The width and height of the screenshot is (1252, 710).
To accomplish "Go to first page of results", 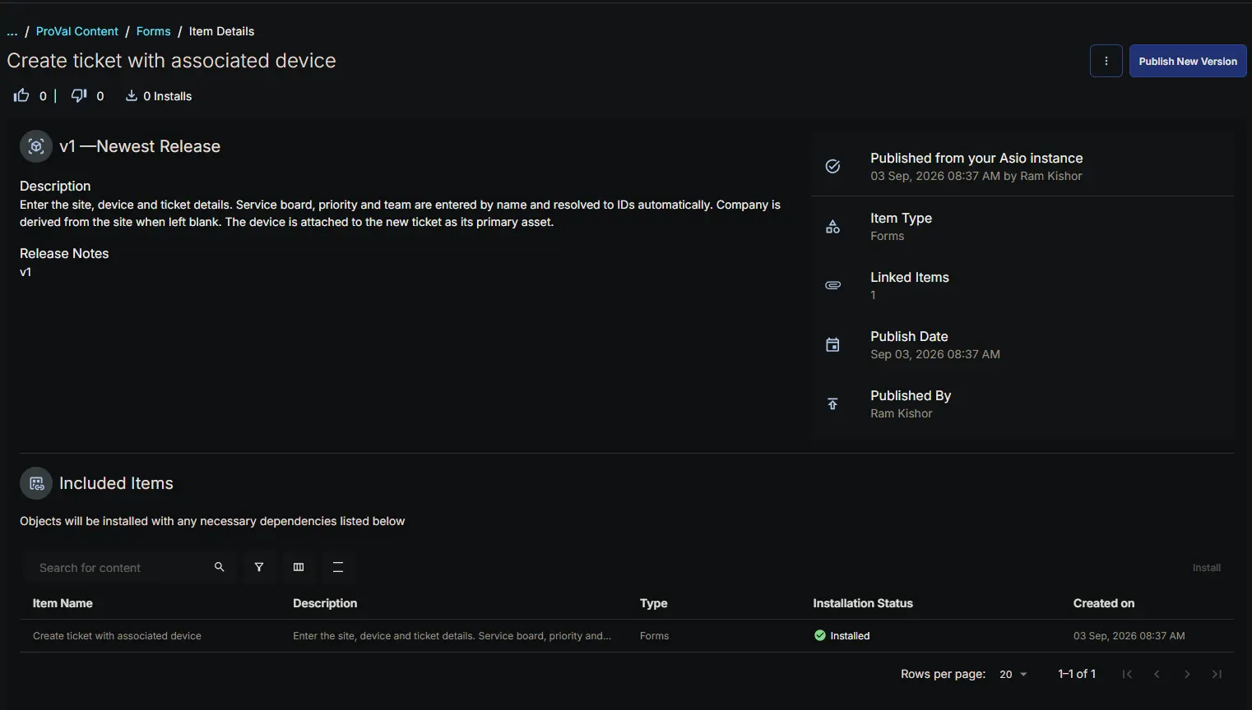I will (1127, 674).
